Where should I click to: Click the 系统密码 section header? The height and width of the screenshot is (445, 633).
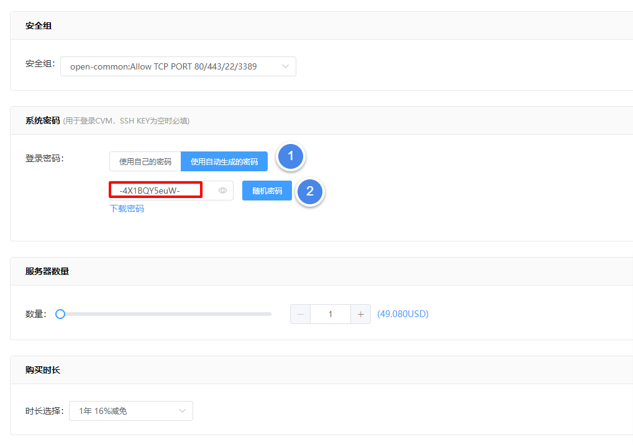coord(43,120)
